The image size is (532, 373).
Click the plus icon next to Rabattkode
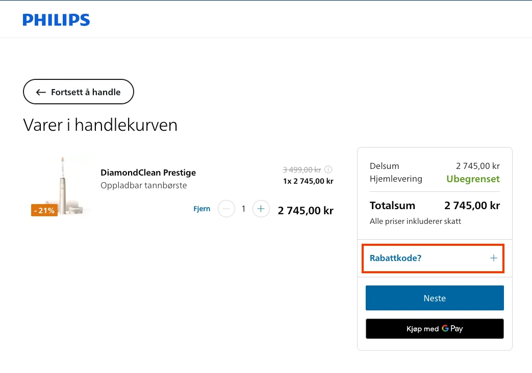[x=494, y=259]
